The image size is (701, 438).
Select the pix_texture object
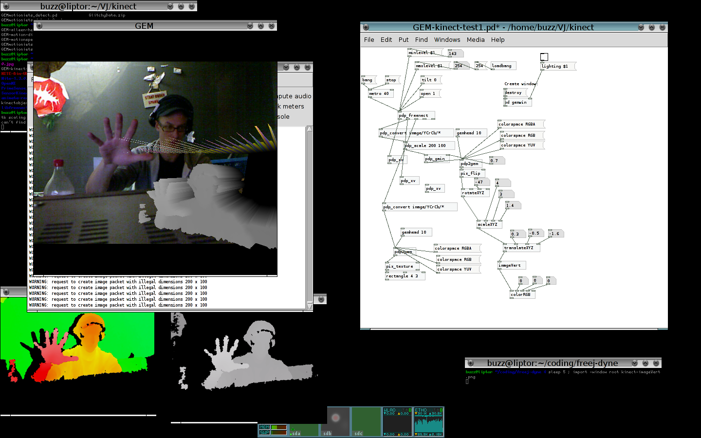[x=402, y=266]
